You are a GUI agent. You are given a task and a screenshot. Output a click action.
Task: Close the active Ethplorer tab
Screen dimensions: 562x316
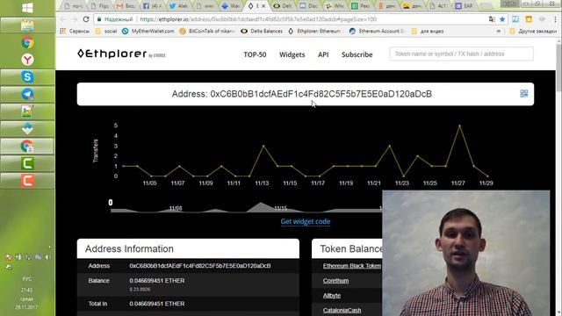[x=263, y=6]
